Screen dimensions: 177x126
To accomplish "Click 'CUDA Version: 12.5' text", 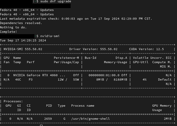I will pyautogui.click(x=146, y=49).
